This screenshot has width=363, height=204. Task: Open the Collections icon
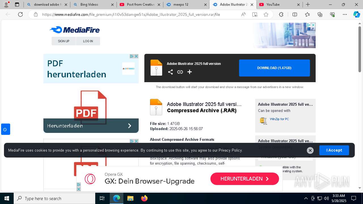(320, 14)
